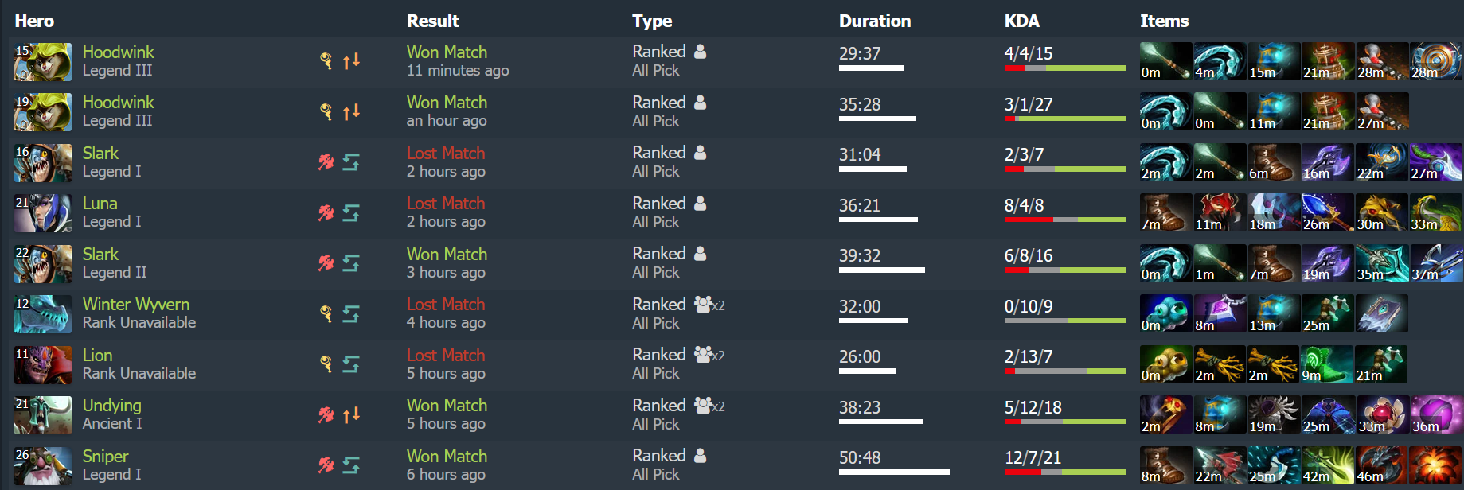The width and height of the screenshot is (1464, 490).
Task: Open the Won Match from 11 minutes ago
Action: [447, 52]
